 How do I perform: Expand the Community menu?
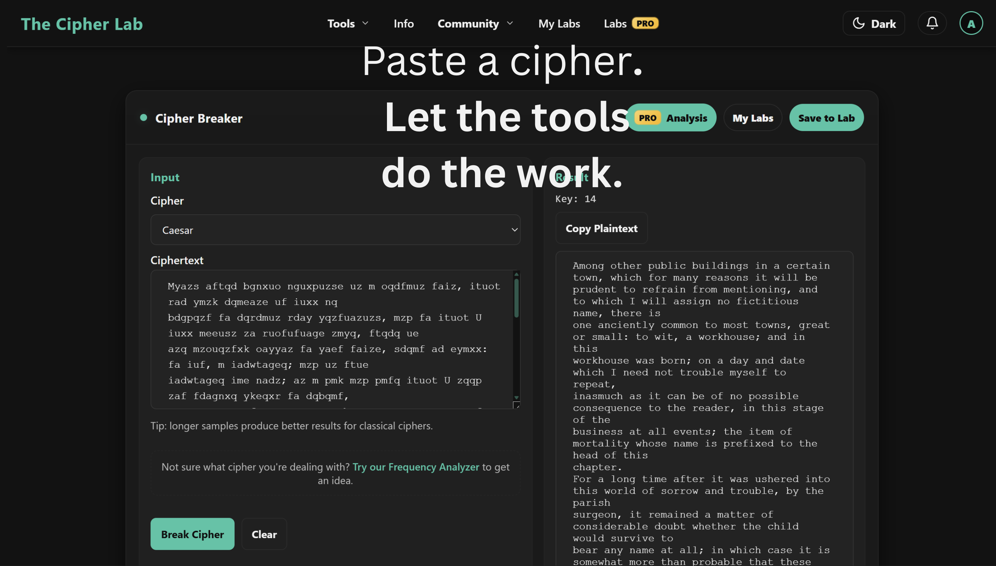click(475, 23)
